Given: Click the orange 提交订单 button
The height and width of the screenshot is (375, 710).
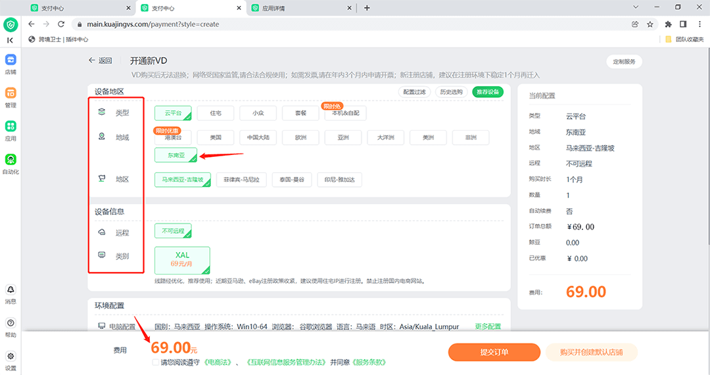Looking at the screenshot, I should click(x=494, y=352).
